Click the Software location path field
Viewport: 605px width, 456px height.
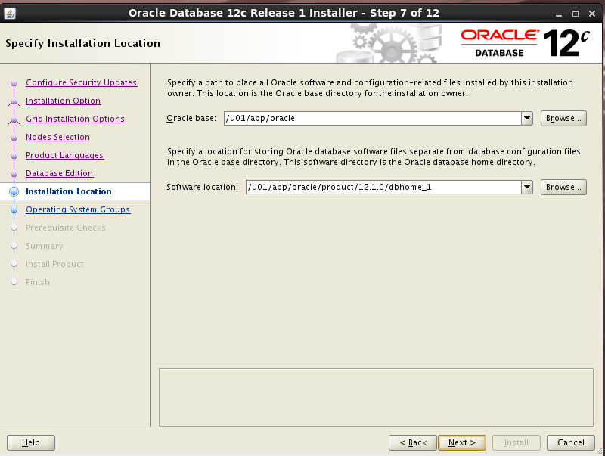pyautogui.click(x=383, y=187)
